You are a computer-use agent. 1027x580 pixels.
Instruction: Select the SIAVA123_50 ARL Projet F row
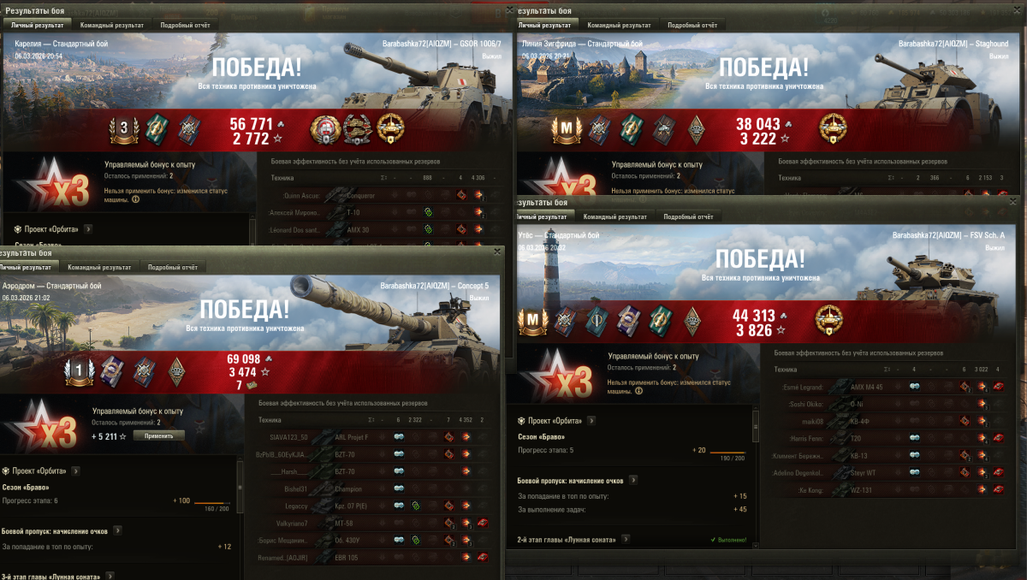click(377, 437)
